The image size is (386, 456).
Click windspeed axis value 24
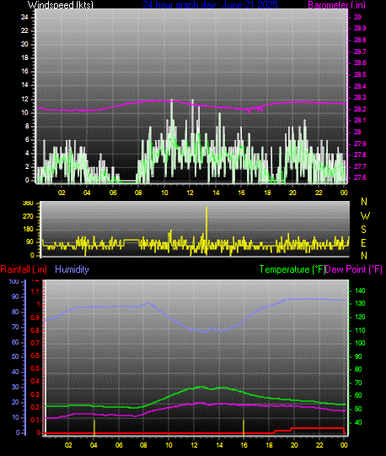(x=24, y=17)
